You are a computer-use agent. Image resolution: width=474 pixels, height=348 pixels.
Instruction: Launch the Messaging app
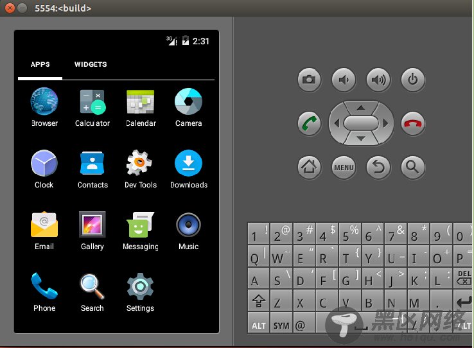point(140,231)
